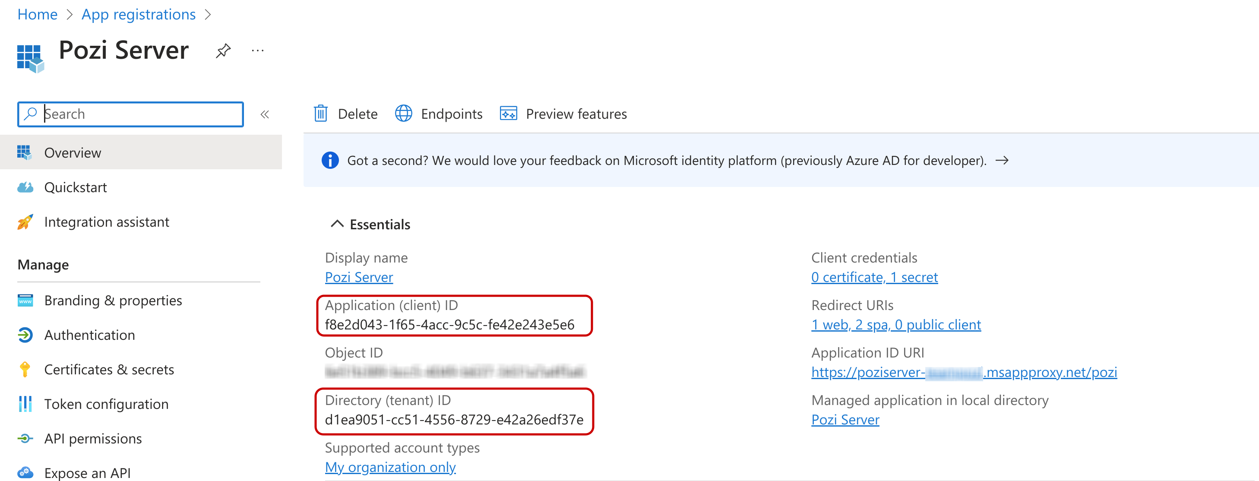
Task: Open Endpoints via globe icon
Action: 403,114
